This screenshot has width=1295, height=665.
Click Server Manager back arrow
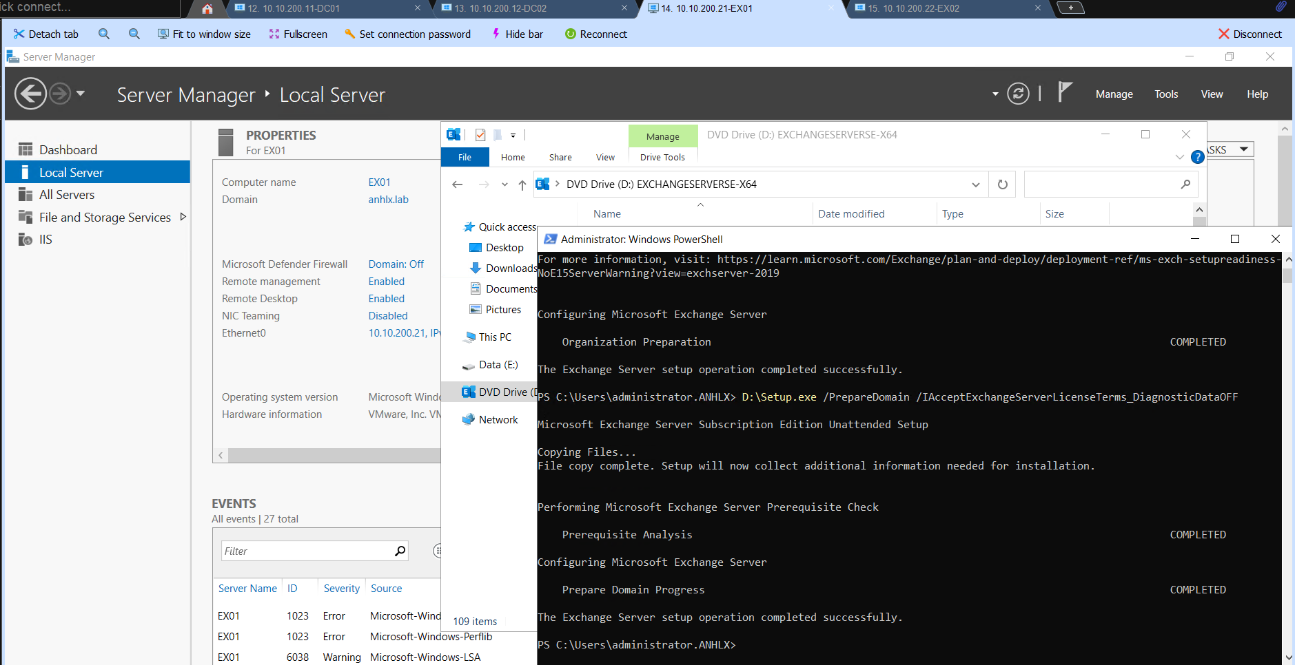(31, 94)
